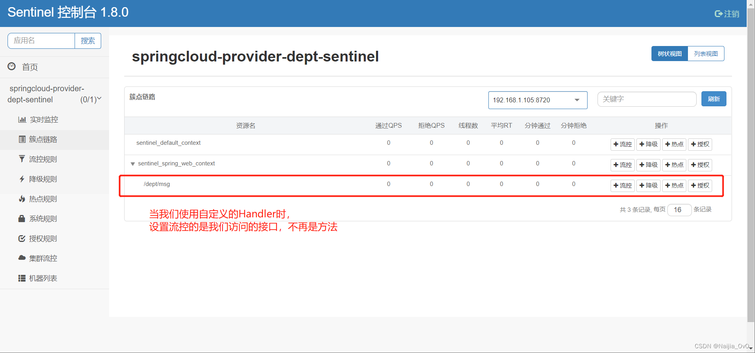The image size is (755, 353).
Task: Add 降级 rule for /dept/msg
Action: click(x=648, y=186)
